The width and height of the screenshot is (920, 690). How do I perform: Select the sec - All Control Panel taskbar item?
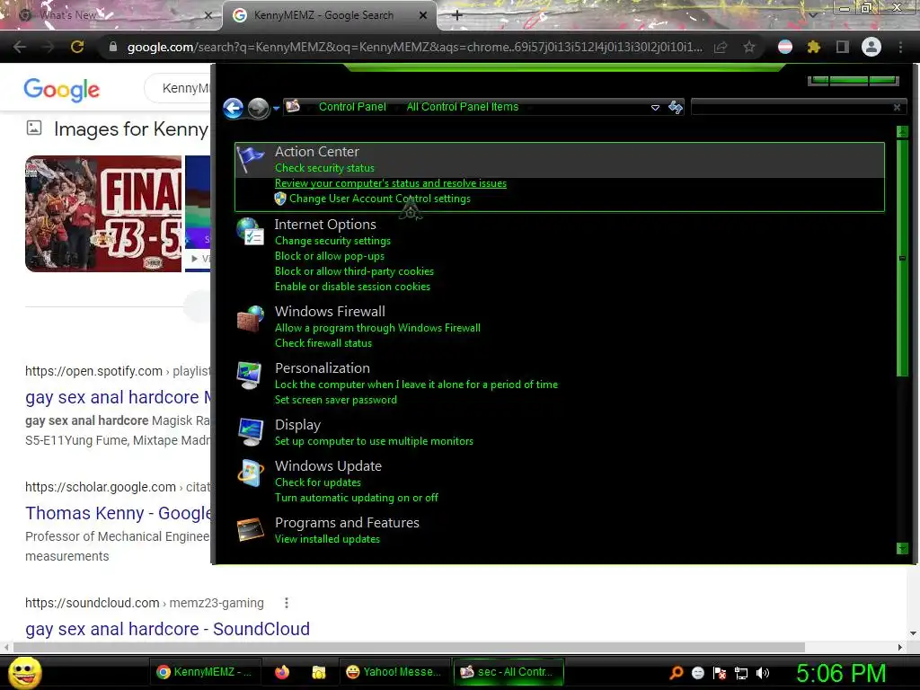pos(509,672)
